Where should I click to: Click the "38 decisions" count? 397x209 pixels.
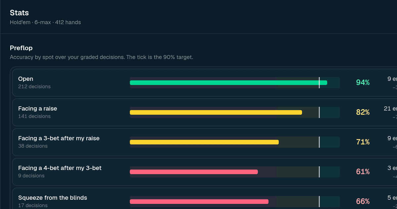click(33, 146)
